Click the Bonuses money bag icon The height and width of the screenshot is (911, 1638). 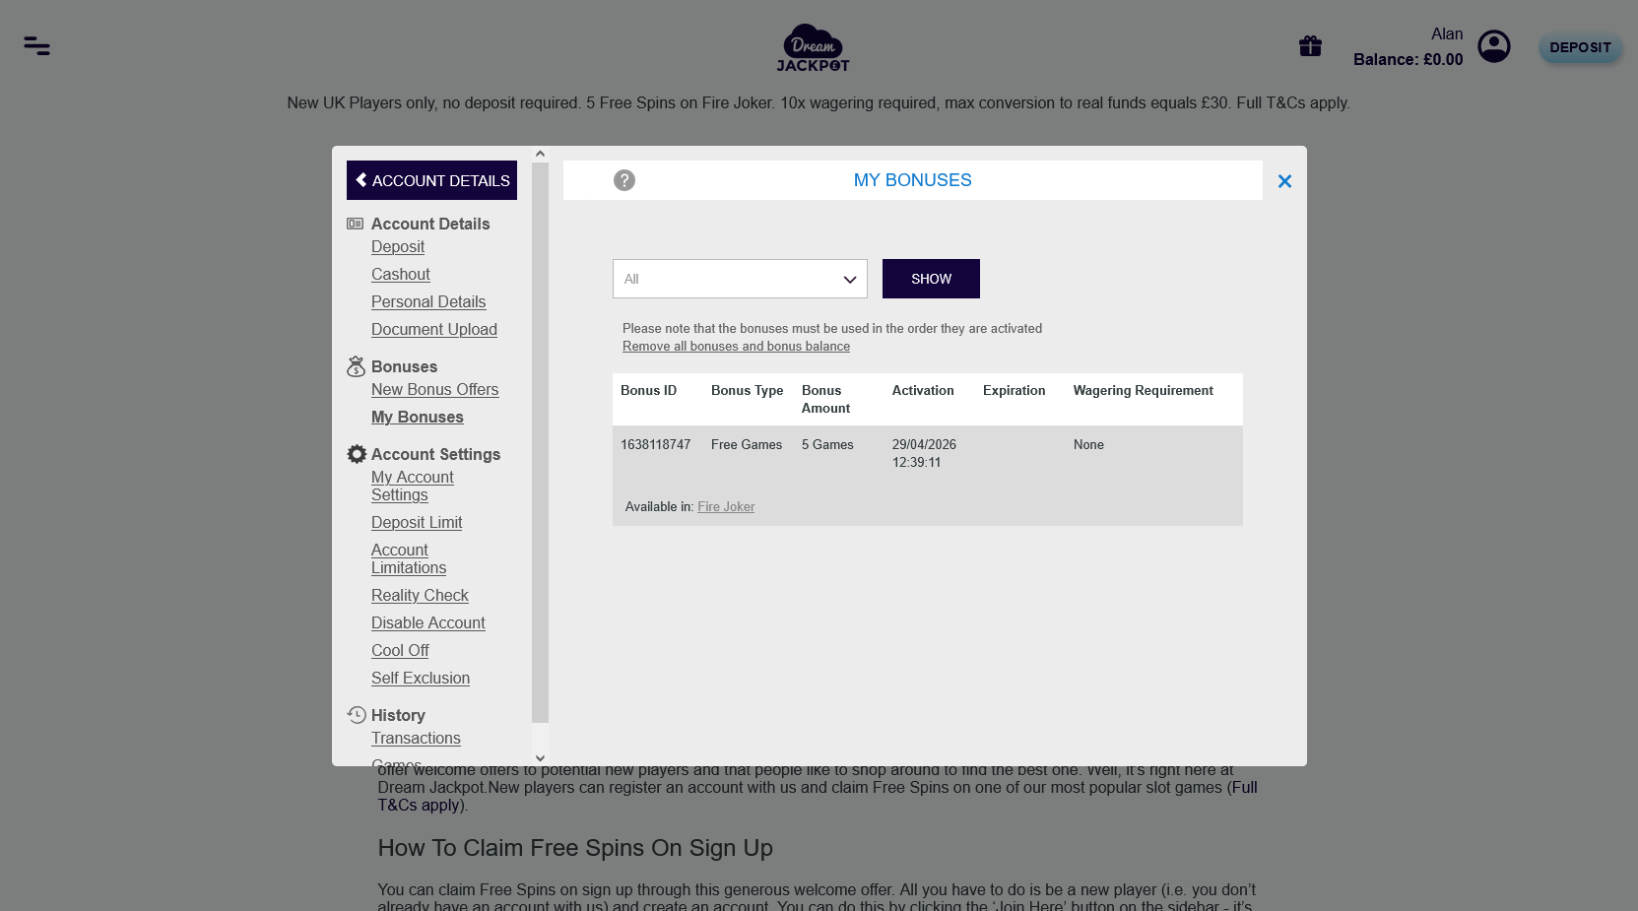coord(357,366)
